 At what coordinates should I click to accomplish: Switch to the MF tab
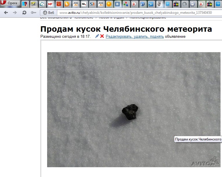pos(50,4)
